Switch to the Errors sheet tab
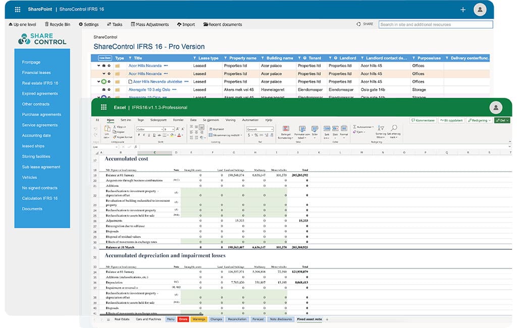This screenshot has height=328, width=517. click(x=183, y=319)
